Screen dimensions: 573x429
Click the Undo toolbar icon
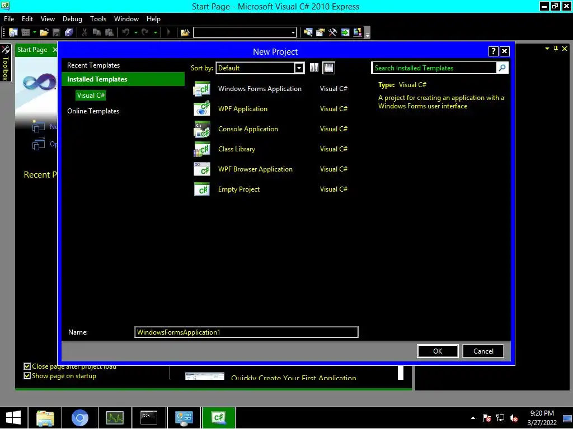126,32
